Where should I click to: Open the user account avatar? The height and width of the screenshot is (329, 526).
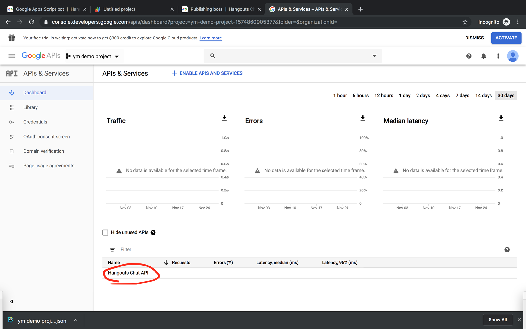(513, 56)
